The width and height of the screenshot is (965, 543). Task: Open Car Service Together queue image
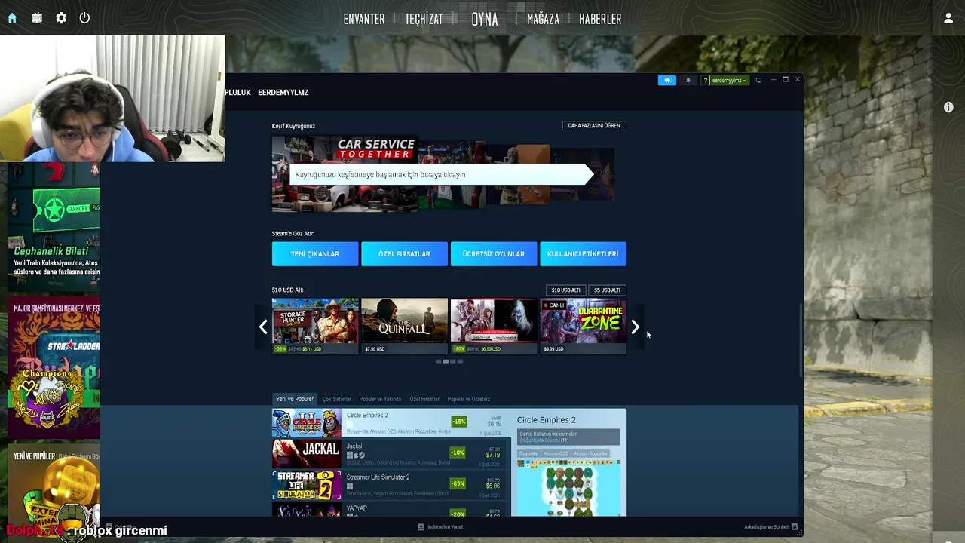coord(345,174)
